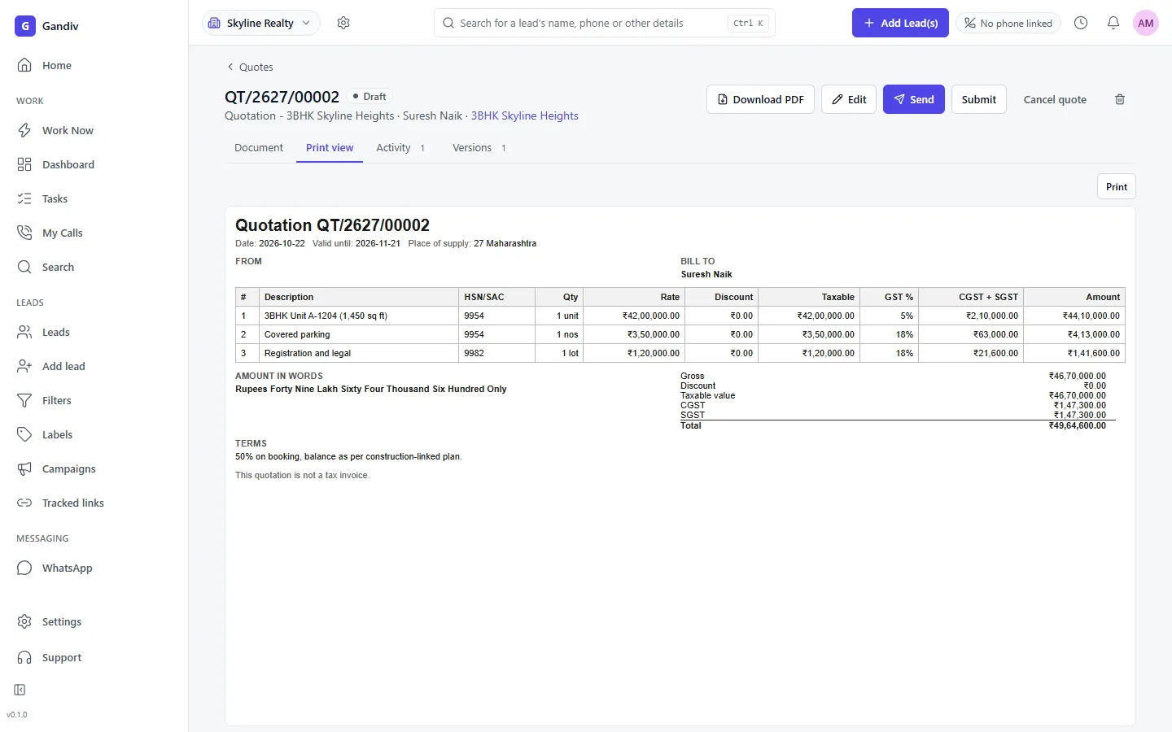Collapse the sidebar panel icon
The width and height of the screenshot is (1172, 732).
coord(20,690)
